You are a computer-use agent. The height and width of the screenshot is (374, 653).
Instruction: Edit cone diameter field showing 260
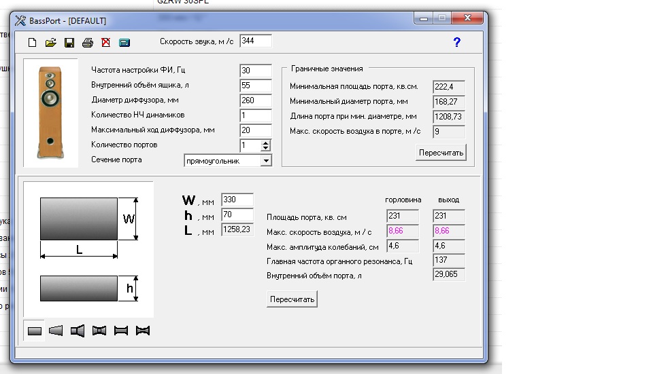tap(256, 100)
